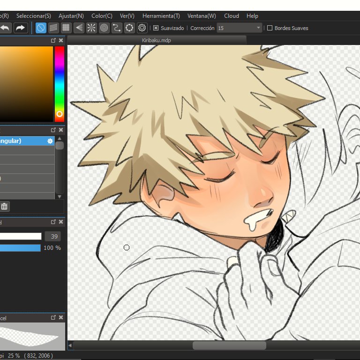Toggle the Suavizado checkbox
This screenshot has width=360, height=360.
pos(156,28)
